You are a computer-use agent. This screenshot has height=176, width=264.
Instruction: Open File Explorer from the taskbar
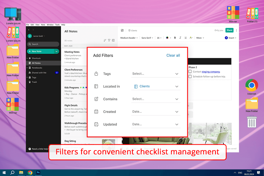click(21, 173)
